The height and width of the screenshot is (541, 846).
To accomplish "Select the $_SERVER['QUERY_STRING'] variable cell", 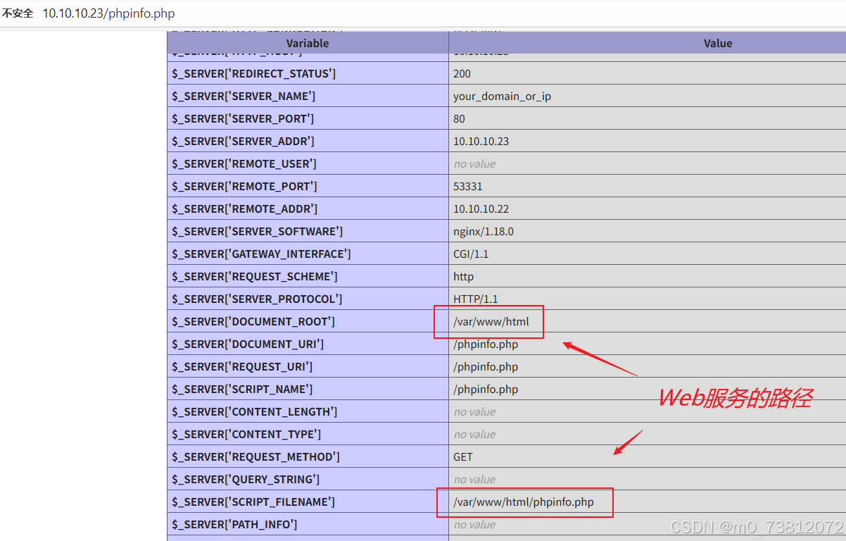I will click(308, 479).
